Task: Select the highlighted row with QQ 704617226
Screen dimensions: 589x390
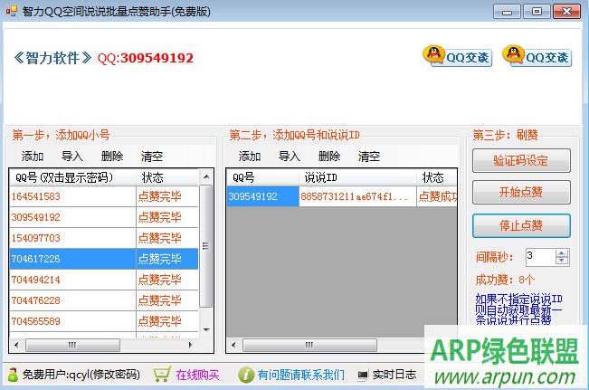Action: point(104,259)
